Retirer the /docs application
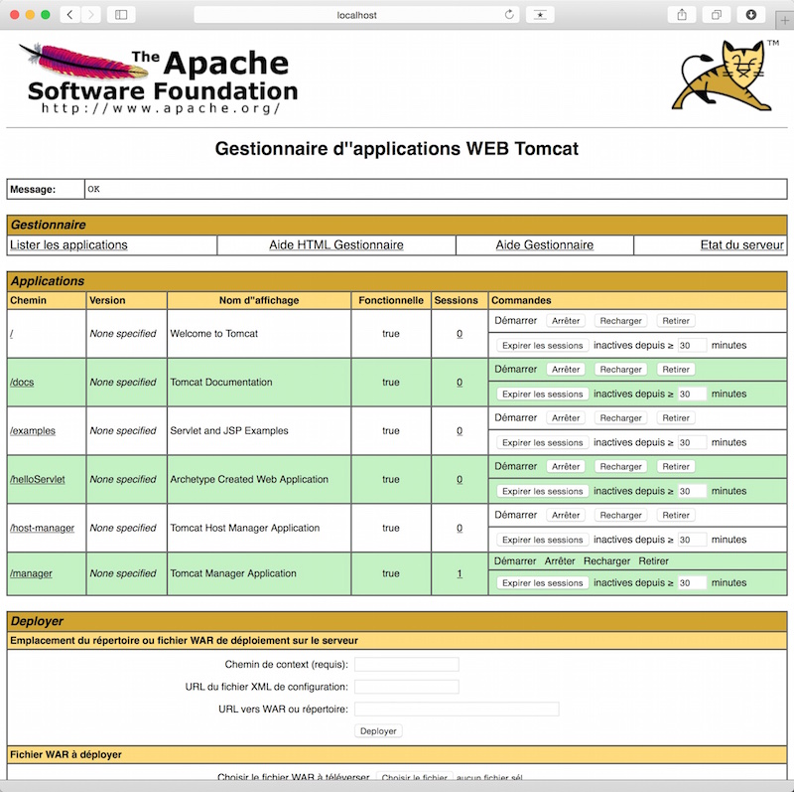The width and height of the screenshot is (794, 792). [x=676, y=370]
